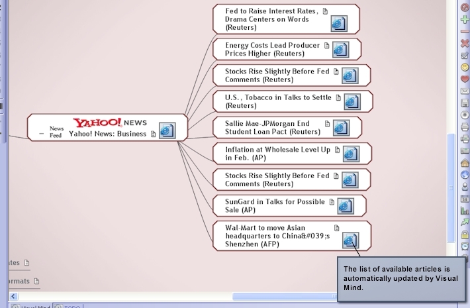Open web link icon for Wal-Mart Asian headquarters article
This screenshot has width=470, height=308.
coord(351,240)
